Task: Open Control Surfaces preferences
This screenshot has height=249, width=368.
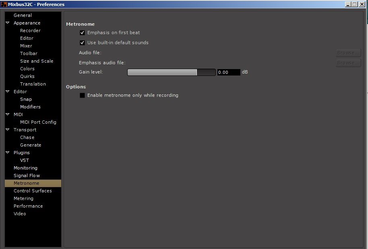Action: pos(33,191)
